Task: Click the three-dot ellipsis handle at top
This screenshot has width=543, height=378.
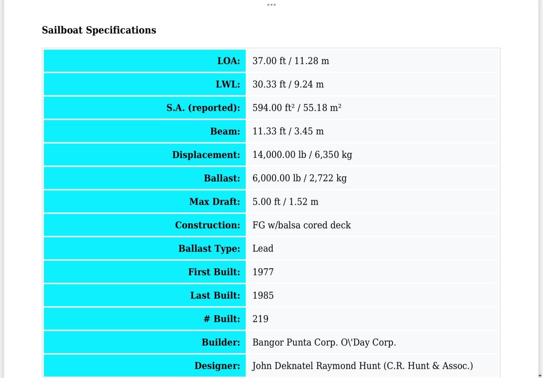Action: pos(271,5)
